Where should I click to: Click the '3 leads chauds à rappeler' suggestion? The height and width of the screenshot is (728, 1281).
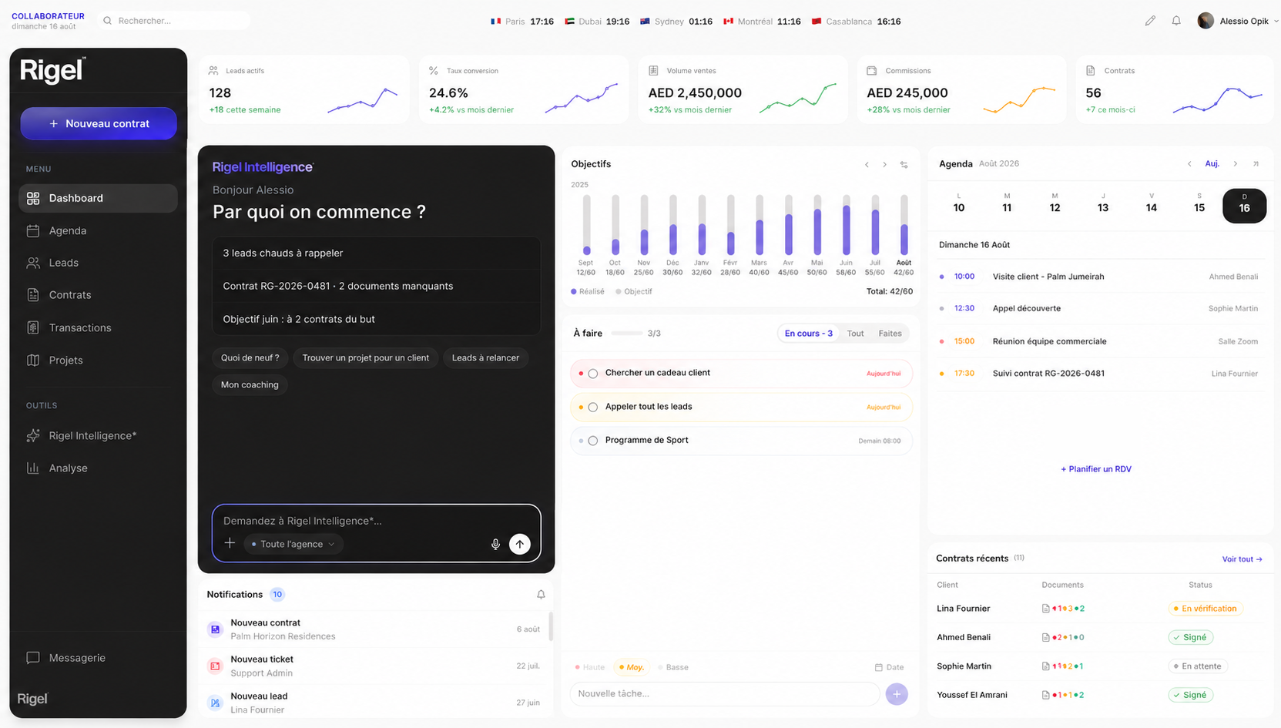pos(376,253)
